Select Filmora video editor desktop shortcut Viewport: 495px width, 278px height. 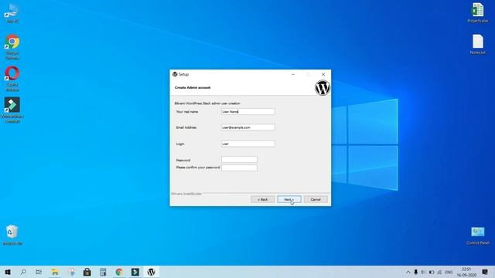[12, 110]
